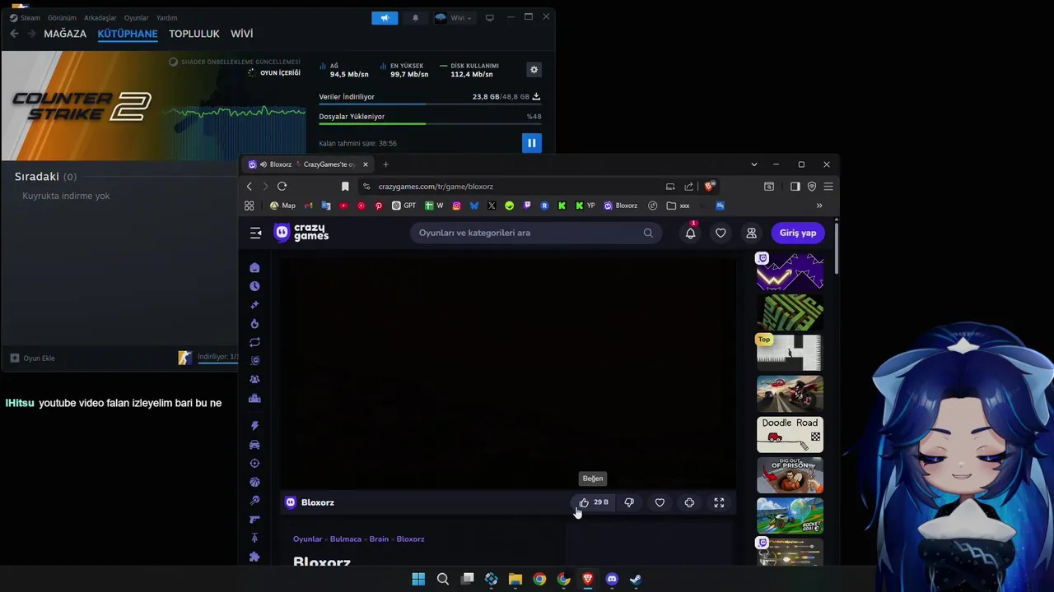This screenshot has width=1054, height=592.
Task: Go to TOPLULUK tab in Steam
Action: tap(194, 34)
